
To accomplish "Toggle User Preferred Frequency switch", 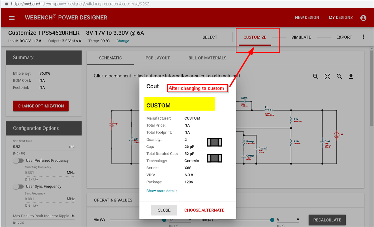I will click(18, 161).
